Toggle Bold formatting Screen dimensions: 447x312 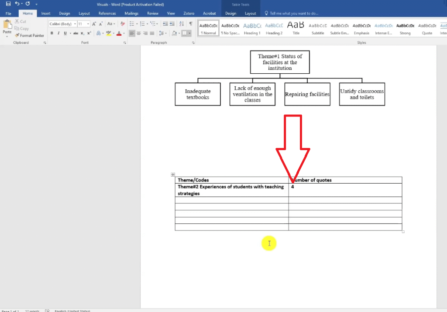point(52,33)
